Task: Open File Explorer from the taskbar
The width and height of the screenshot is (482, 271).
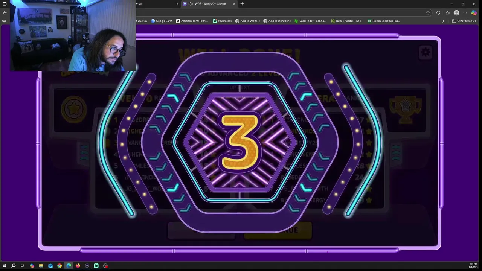Action: [41, 266]
